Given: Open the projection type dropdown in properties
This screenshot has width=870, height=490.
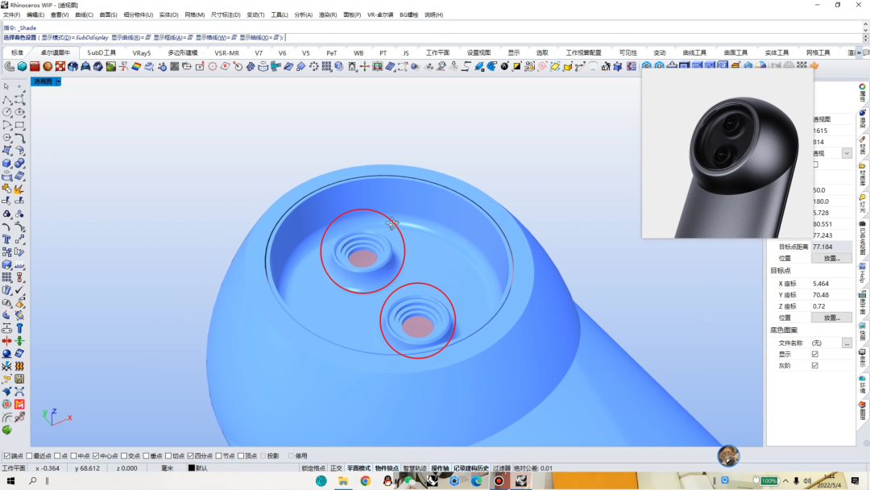Looking at the screenshot, I should (x=846, y=153).
